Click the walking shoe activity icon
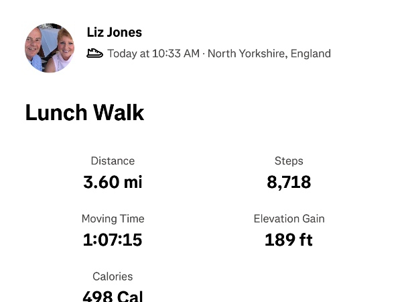 95,53
